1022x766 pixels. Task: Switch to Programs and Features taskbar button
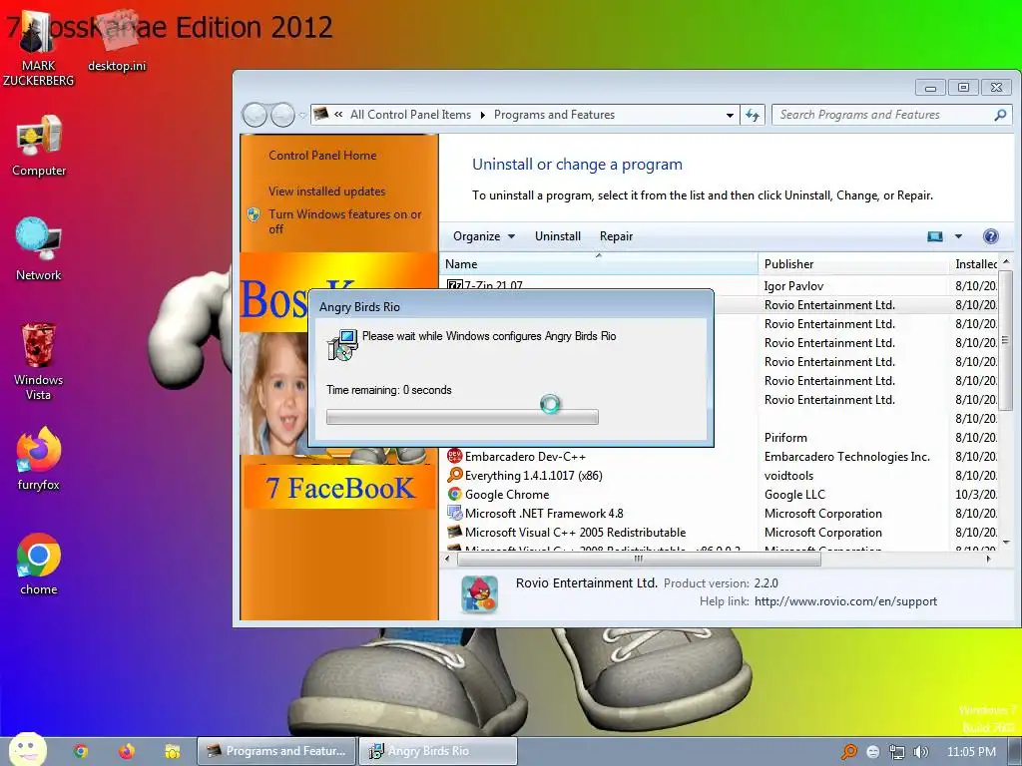click(x=276, y=751)
